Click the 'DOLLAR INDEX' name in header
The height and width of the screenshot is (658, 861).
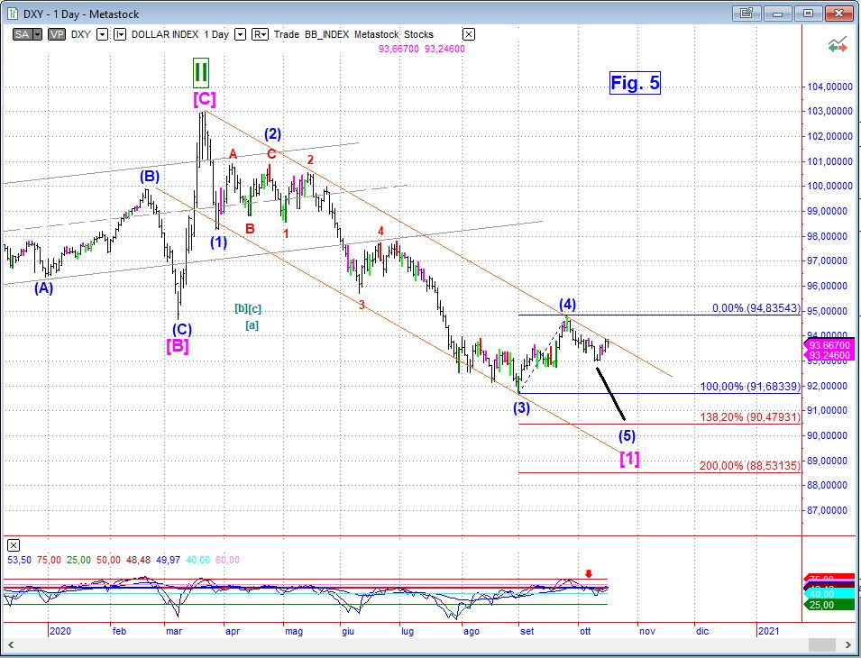click(x=165, y=34)
